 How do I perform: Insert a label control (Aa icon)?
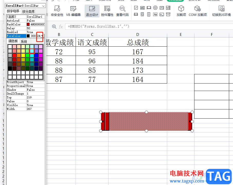pos(155,14)
